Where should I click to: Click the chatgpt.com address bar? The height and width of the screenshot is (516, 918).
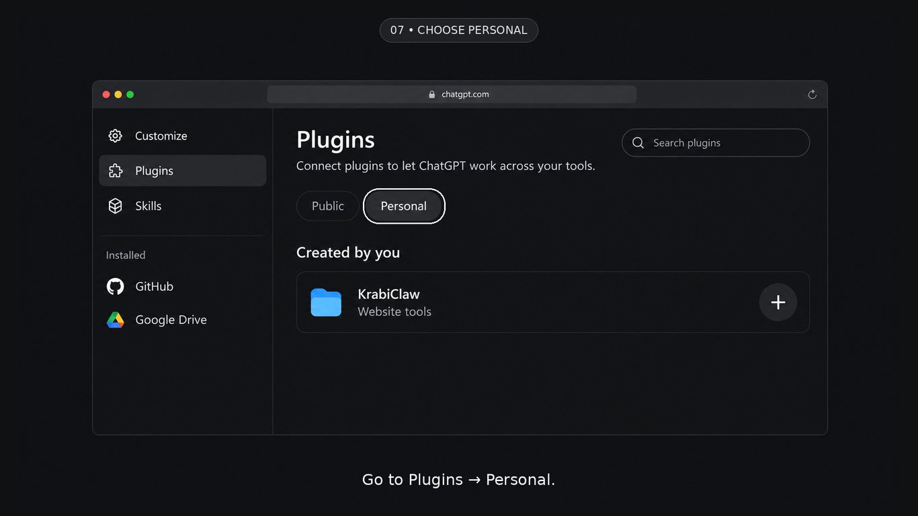coord(452,94)
